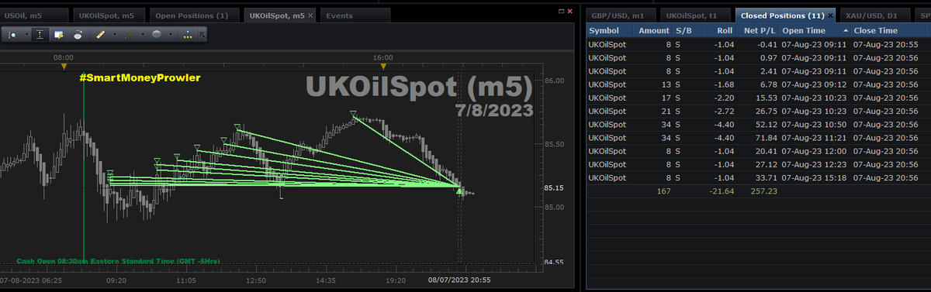Close the active UKOilSpot, m5 tab
931x292 pixels.
coord(311,15)
